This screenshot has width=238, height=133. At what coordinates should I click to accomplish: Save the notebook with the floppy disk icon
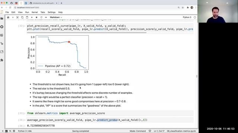point(8,17)
